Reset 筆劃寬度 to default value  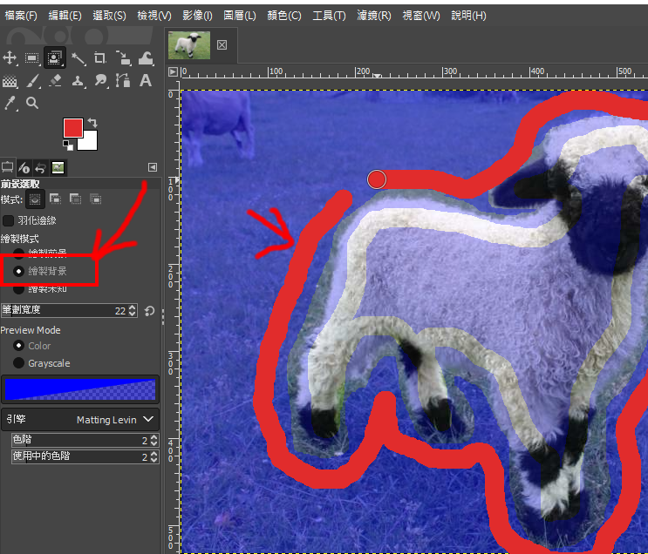pos(150,310)
